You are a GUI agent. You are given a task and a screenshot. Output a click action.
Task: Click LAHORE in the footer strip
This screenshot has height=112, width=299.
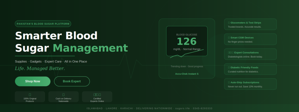(x=112, y=108)
